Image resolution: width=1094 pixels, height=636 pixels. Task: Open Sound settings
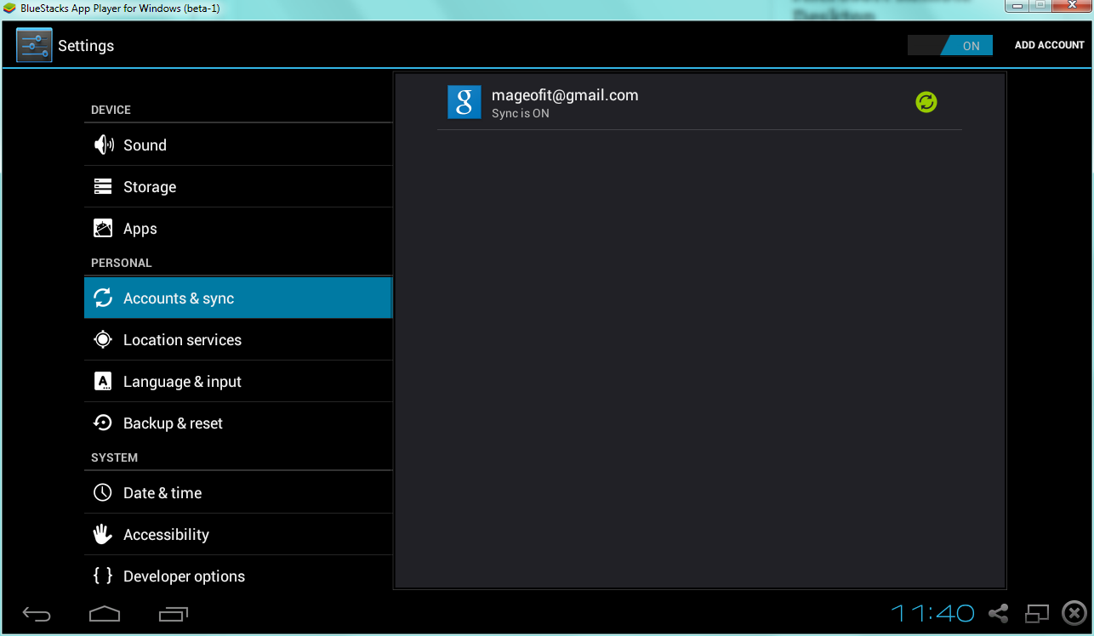pyautogui.click(x=238, y=145)
